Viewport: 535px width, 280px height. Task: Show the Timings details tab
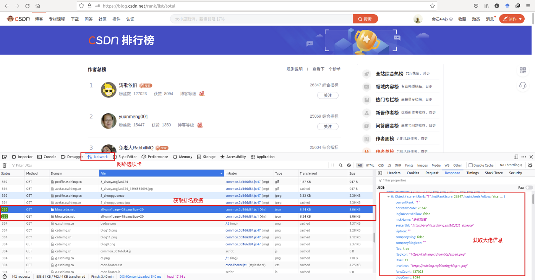[x=472, y=173]
